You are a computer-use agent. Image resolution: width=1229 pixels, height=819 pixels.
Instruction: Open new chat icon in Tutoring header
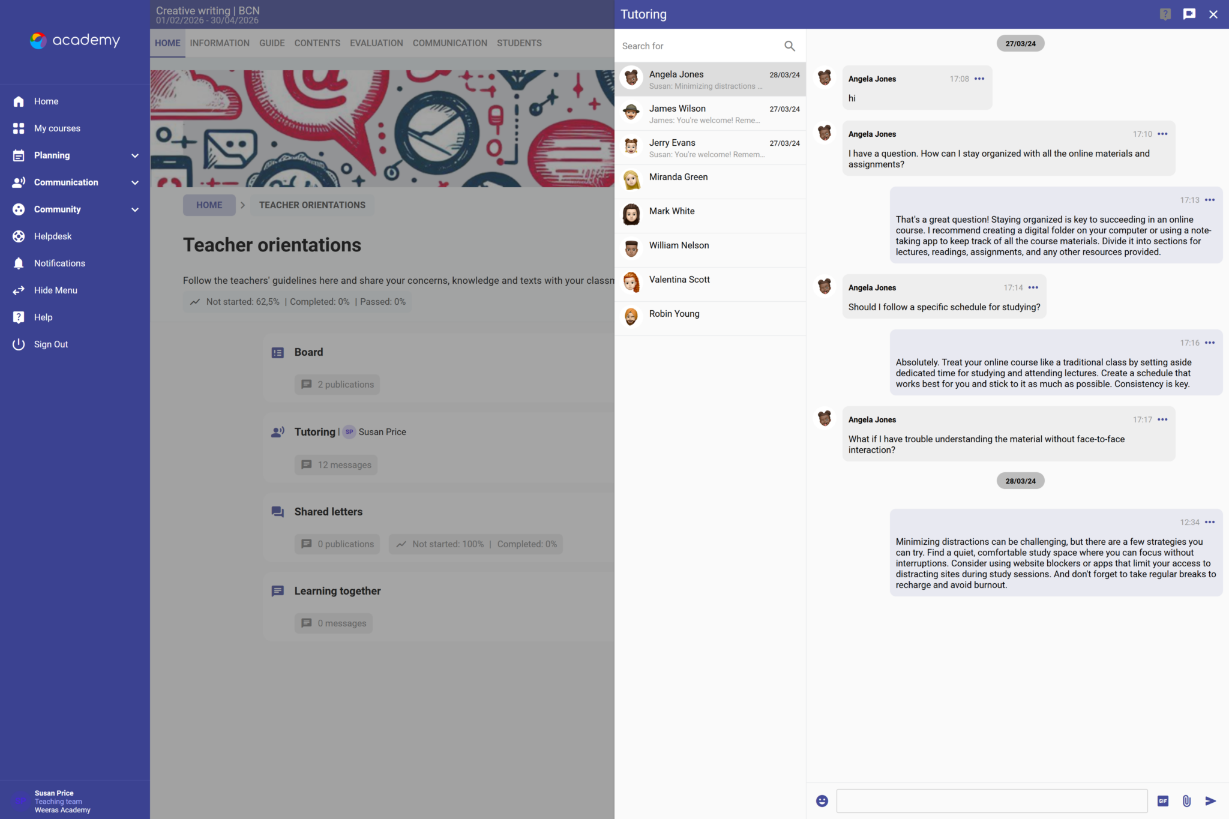pyautogui.click(x=1189, y=14)
